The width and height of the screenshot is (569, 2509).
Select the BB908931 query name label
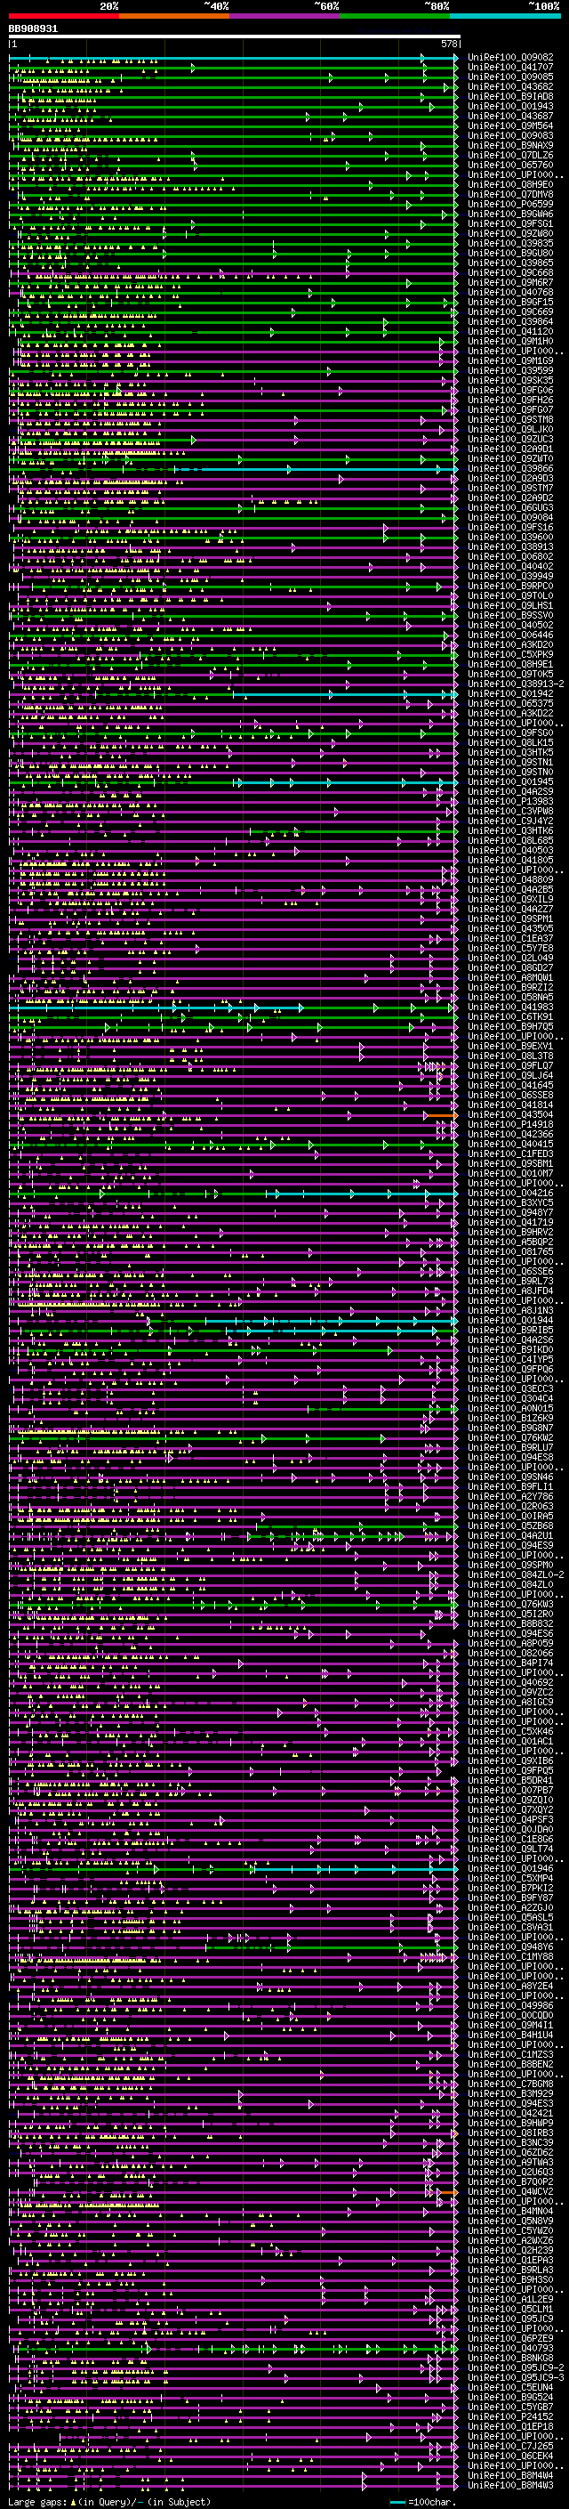(x=34, y=29)
